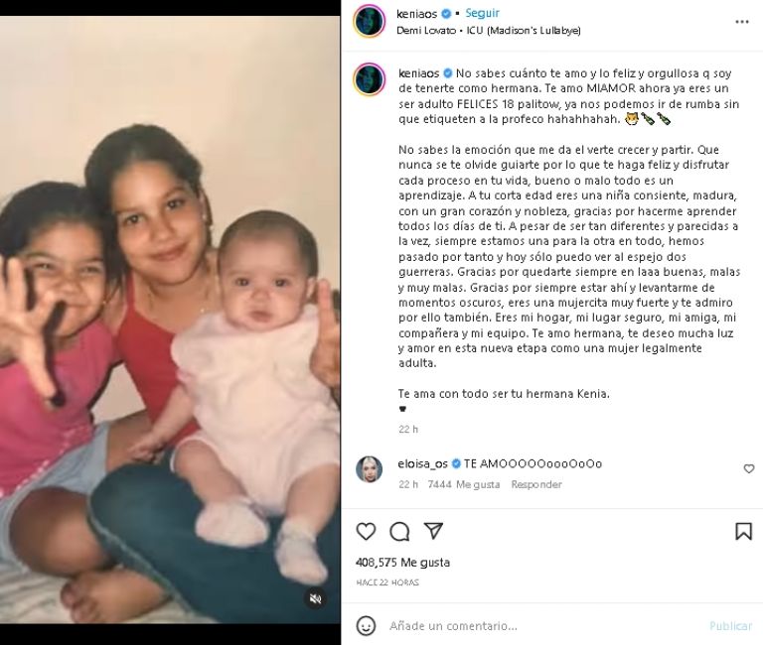The height and width of the screenshot is (645, 763).
Task: Open keniaos profile picture in header
Action: click(x=370, y=21)
